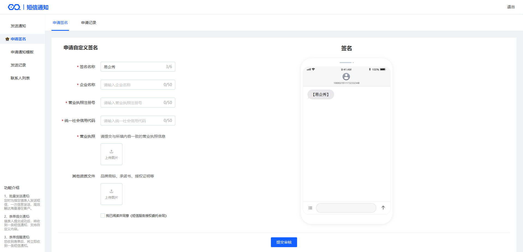This screenshot has height=252, width=523.
Task: Click the 签名 preview heading
Action: tap(346, 48)
